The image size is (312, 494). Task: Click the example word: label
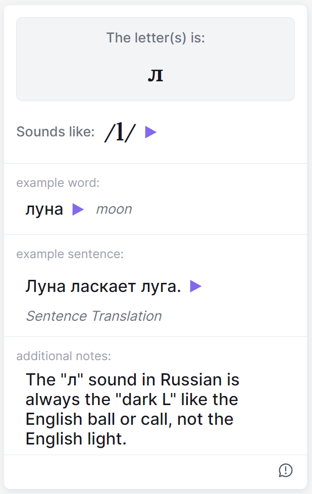pyautogui.click(x=58, y=183)
